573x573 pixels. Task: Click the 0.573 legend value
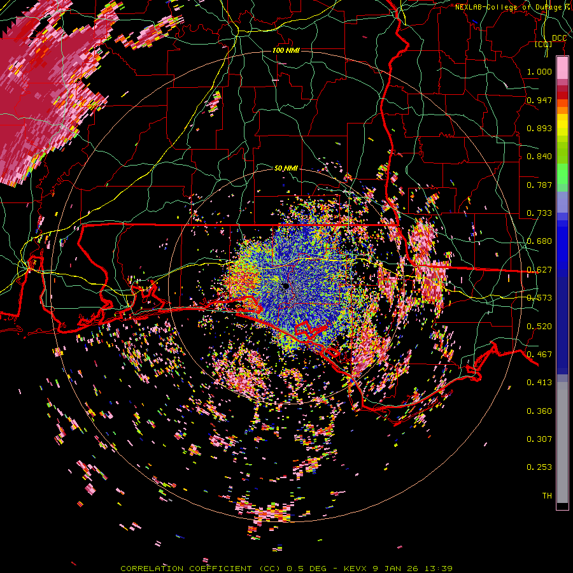539,298
